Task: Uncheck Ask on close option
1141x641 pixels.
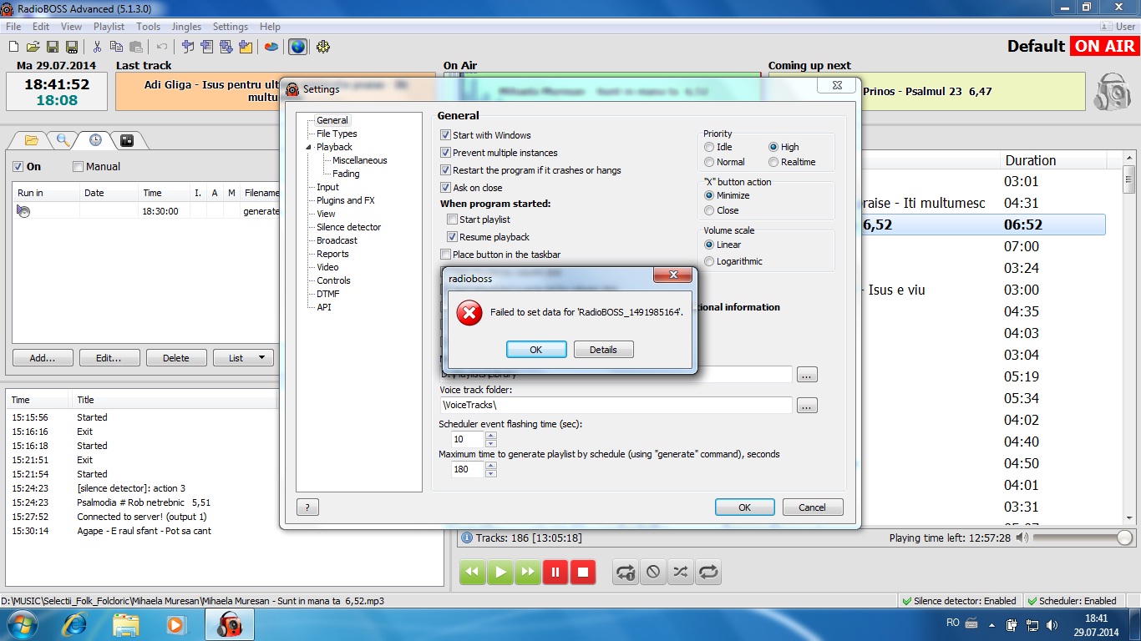Action: [x=446, y=188]
